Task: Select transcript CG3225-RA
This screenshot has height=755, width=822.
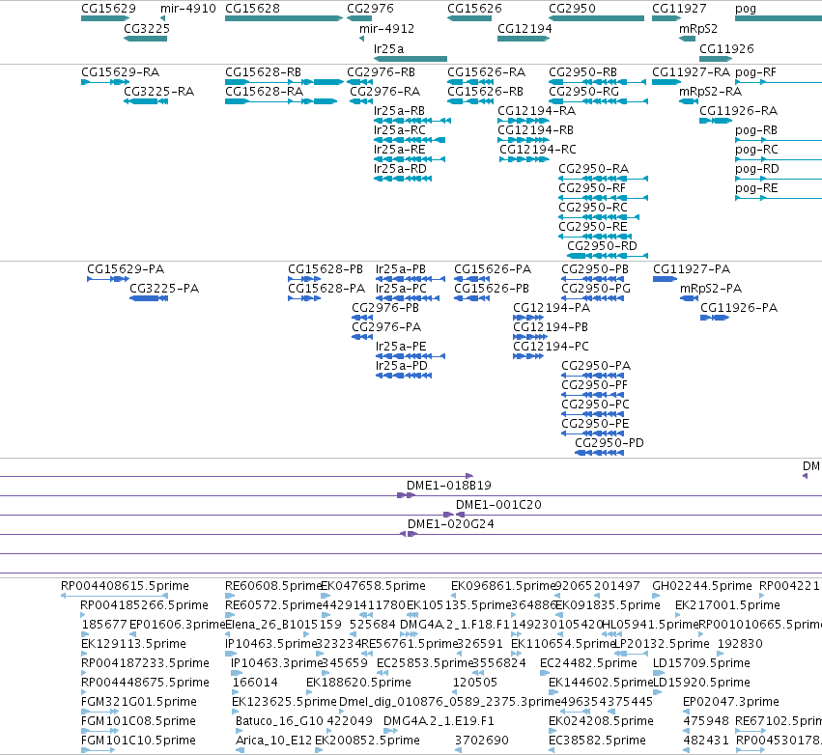Action: [x=158, y=91]
